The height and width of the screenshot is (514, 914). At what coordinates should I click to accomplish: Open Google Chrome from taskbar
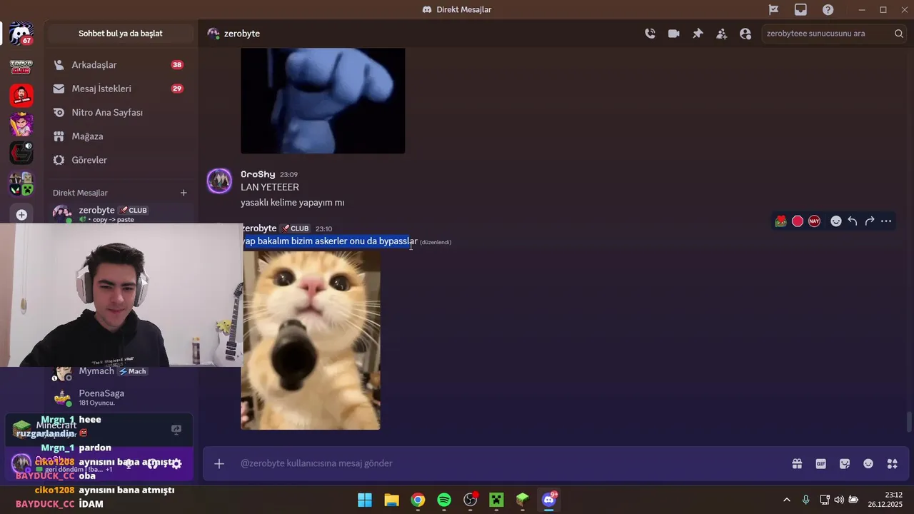418,500
